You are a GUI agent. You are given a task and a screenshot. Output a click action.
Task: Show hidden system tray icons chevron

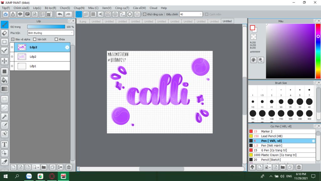[271, 176]
